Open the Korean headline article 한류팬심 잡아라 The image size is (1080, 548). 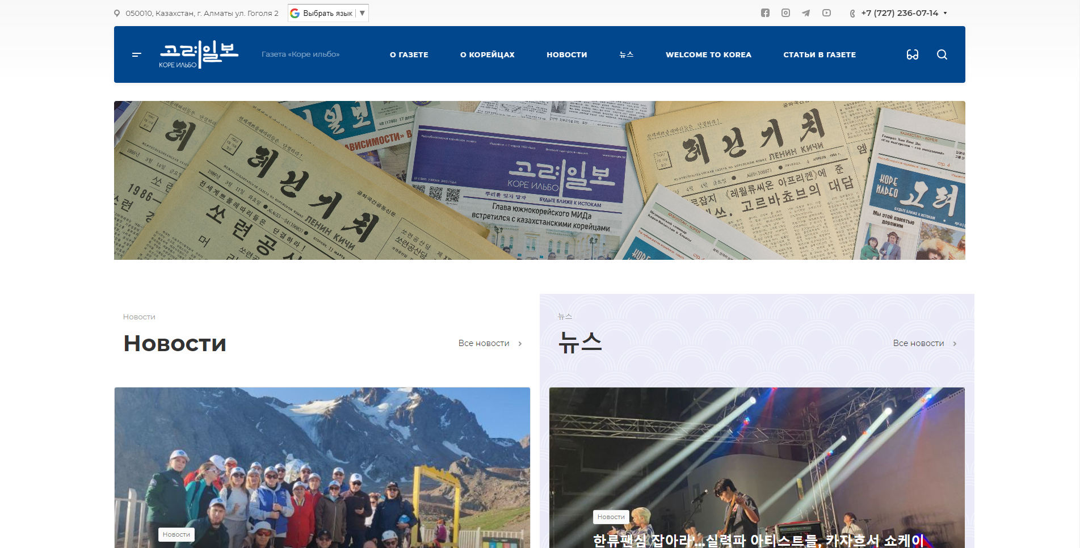coord(759,541)
